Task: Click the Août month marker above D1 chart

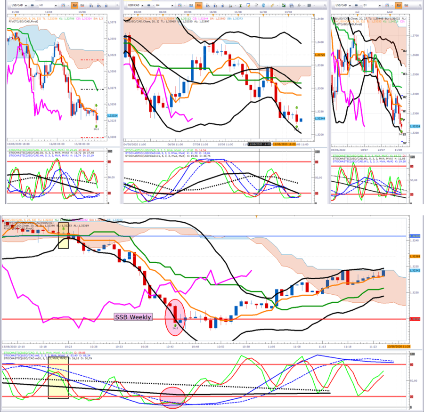Action: click(x=390, y=12)
